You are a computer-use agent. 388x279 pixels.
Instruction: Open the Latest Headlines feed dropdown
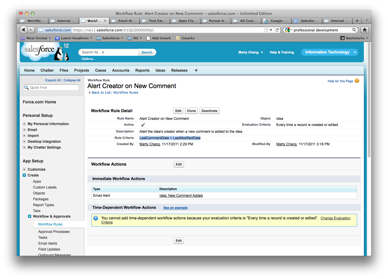(74, 38)
